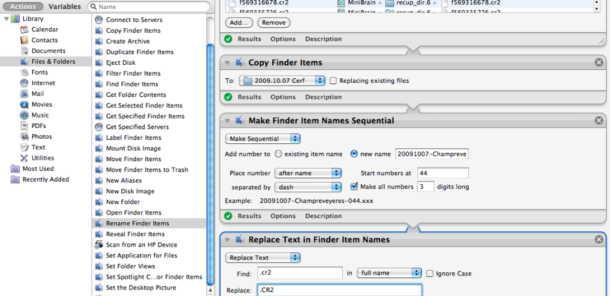This screenshot has width=610, height=296.
Task: Click the Start numbers at field
Action: 442,173
